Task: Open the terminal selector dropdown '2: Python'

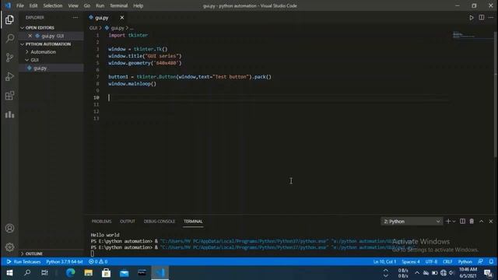Action: tap(412, 221)
